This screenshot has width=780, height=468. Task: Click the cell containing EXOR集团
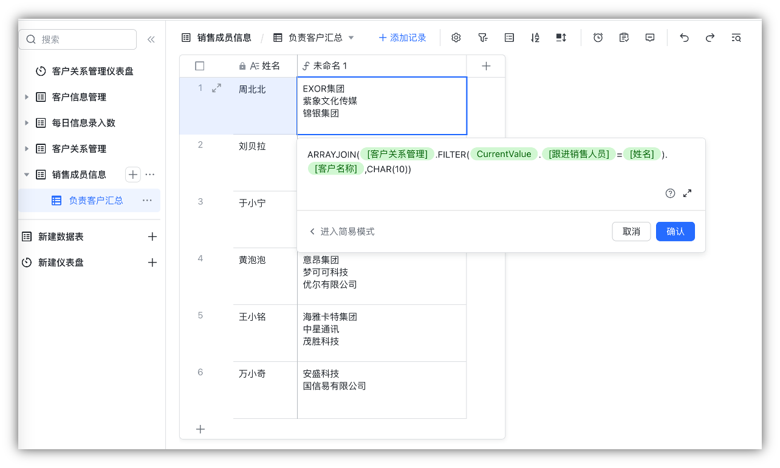(381, 105)
